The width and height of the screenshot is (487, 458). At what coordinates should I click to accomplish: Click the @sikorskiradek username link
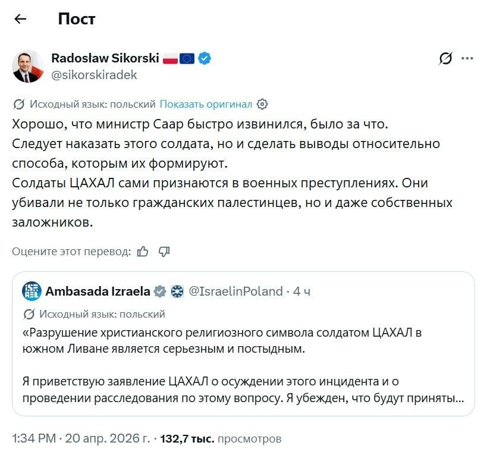point(94,75)
